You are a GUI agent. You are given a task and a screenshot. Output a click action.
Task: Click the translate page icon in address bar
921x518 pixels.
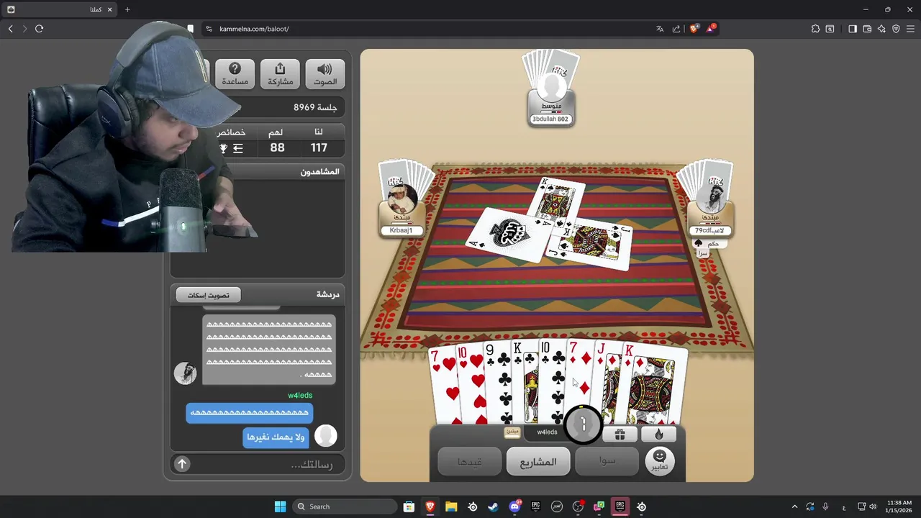[x=660, y=29]
